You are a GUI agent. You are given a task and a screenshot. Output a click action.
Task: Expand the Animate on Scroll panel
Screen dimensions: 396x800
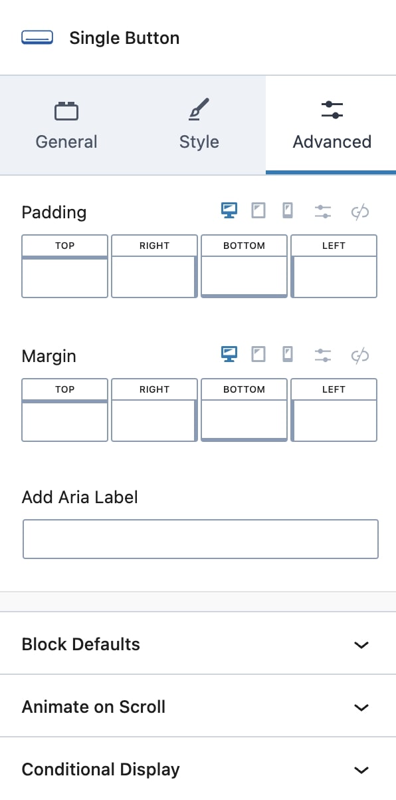tap(198, 707)
